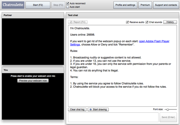The height and width of the screenshot is (125, 180).
Task: Click the 'If you are under 13' rule text
Action: click(101, 61)
